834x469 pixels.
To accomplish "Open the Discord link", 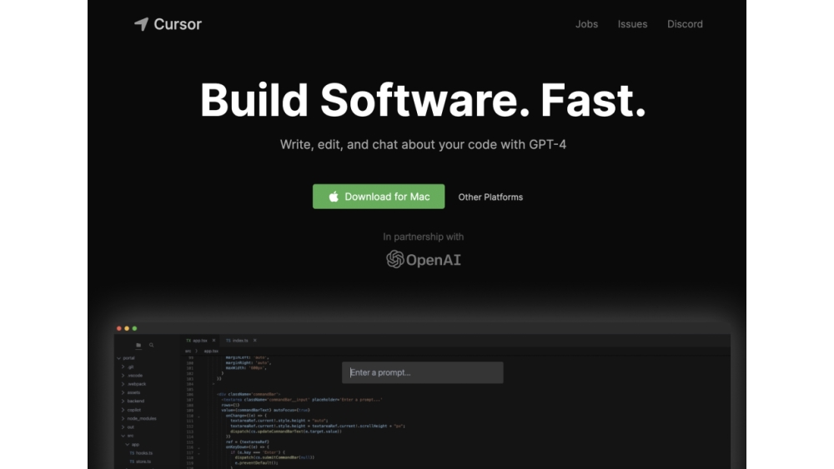I will coord(685,24).
